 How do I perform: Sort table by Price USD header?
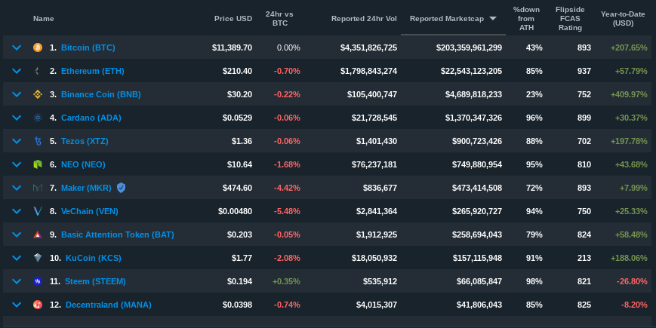tap(233, 18)
